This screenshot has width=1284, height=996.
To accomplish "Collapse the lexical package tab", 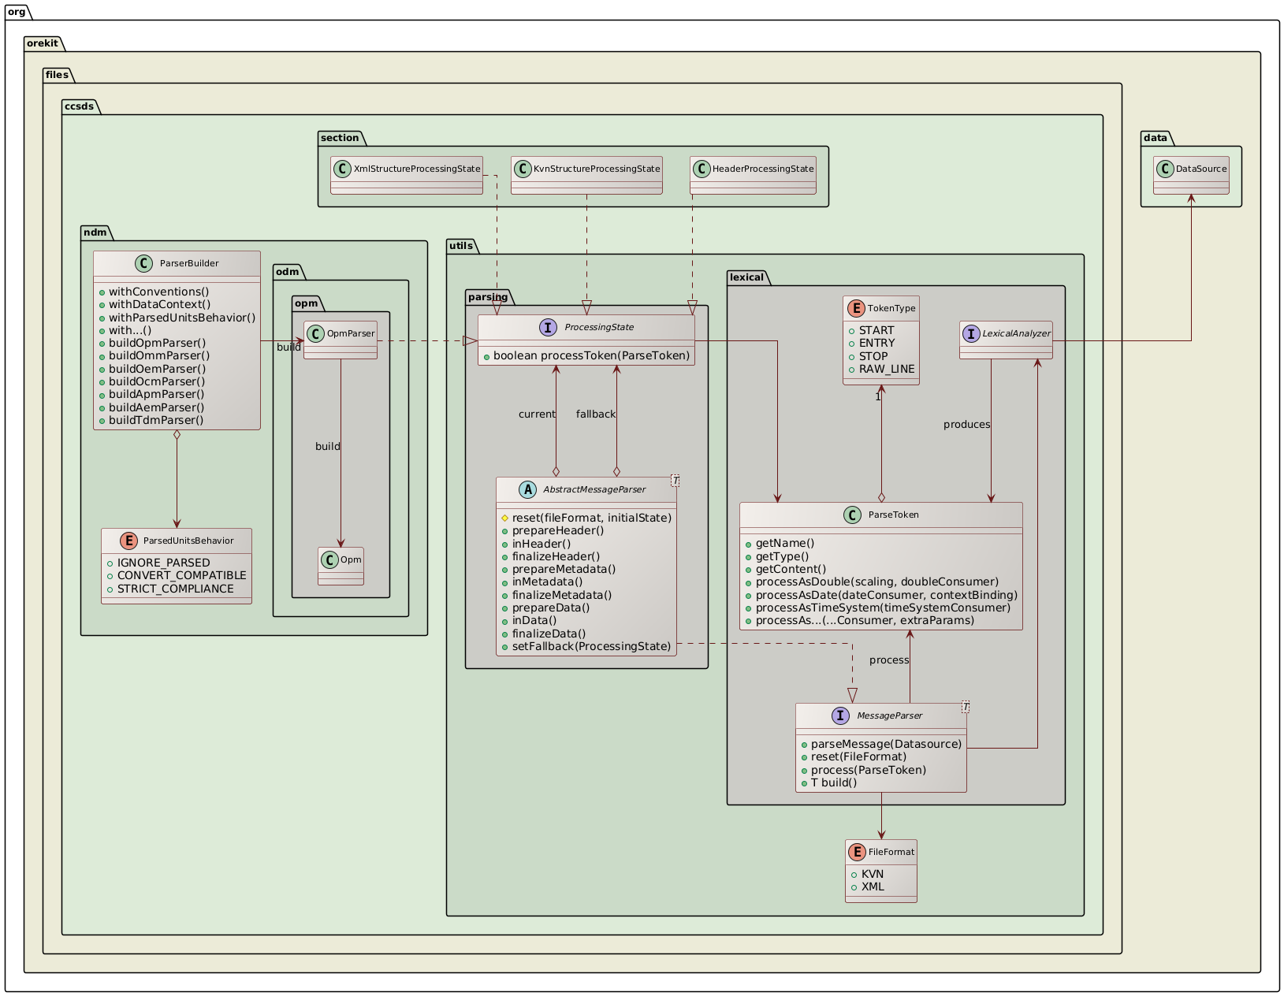I will coord(746,277).
